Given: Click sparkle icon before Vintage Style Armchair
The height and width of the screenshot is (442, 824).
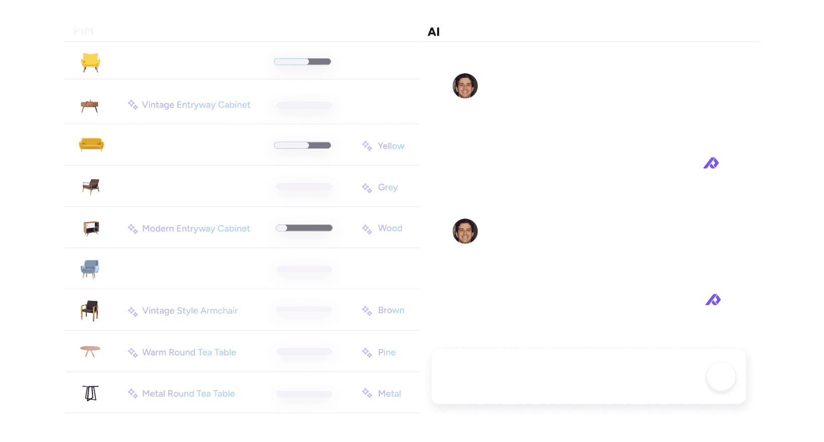Looking at the screenshot, I should tap(133, 311).
